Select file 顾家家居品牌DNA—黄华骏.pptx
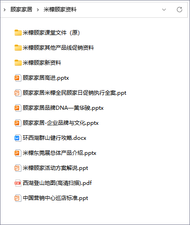 [59, 108]
